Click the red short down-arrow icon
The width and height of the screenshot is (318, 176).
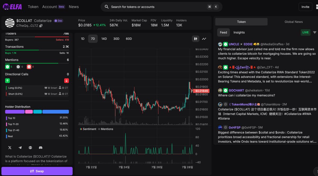pyautogui.click(x=67, y=81)
